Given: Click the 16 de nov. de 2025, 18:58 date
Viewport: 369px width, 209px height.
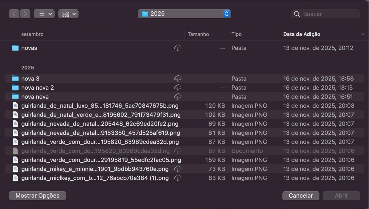Looking at the screenshot, I should click(x=318, y=79).
